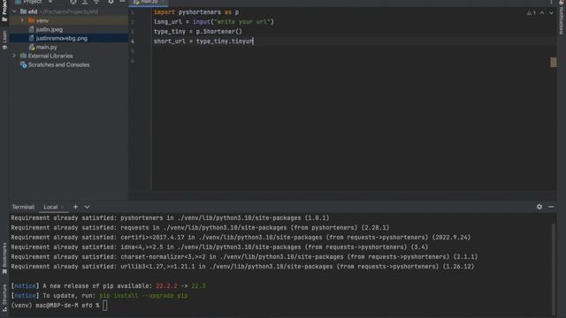
Task: Click the certifi requirement output line
Action: click(x=241, y=238)
